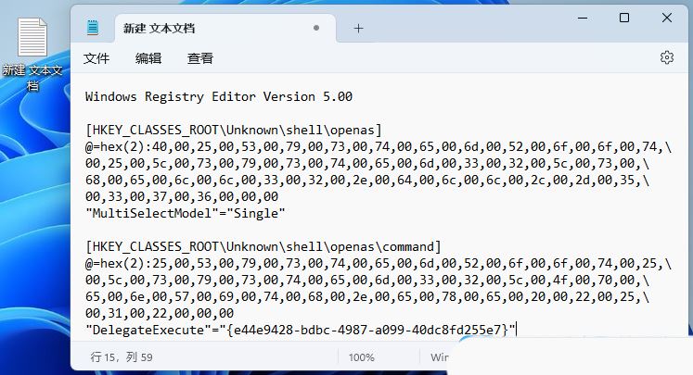Click the "MultiSelectModel"="Single" line
The height and width of the screenshot is (375, 693).
tap(186, 214)
